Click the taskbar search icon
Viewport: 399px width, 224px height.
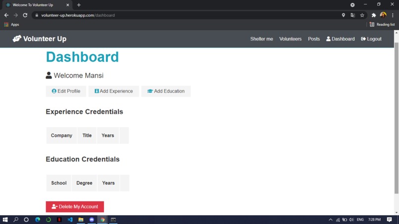(16, 220)
